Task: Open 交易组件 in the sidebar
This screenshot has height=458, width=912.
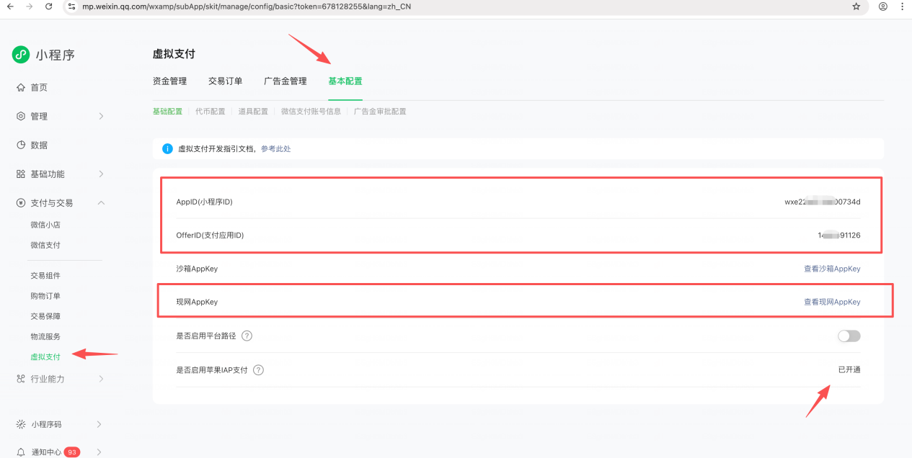Action: pyautogui.click(x=45, y=276)
